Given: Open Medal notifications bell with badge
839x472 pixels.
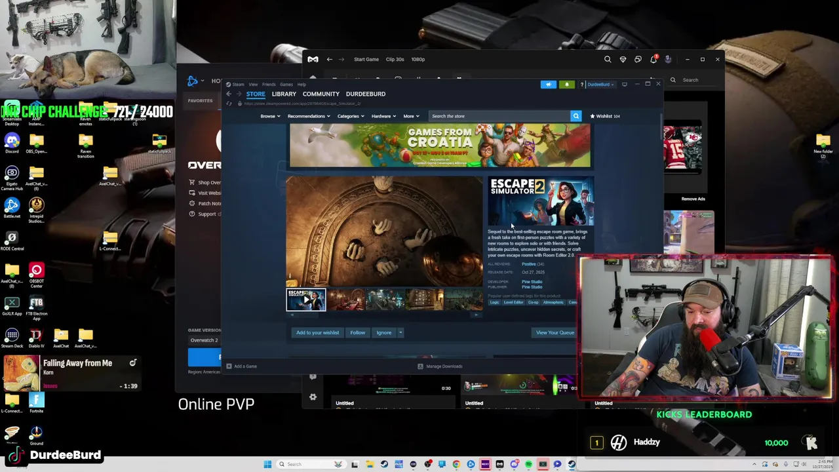Looking at the screenshot, I should [x=654, y=59].
